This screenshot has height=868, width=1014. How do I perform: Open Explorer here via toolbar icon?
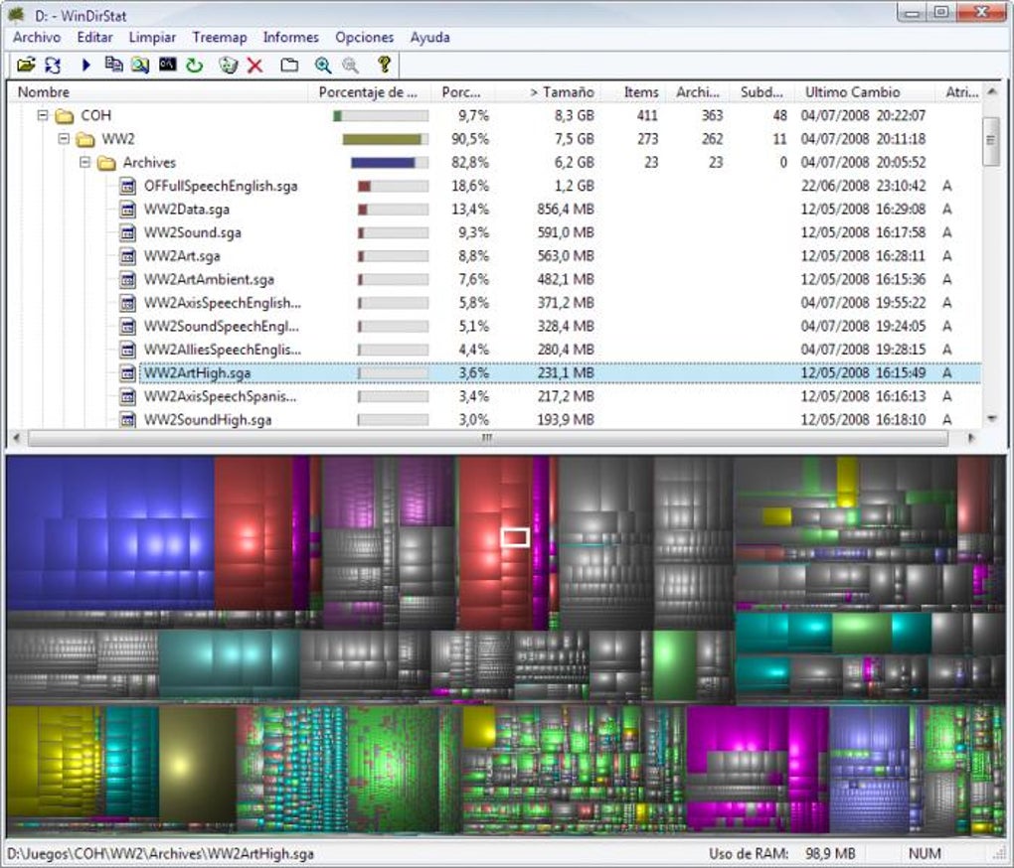pos(140,65)
